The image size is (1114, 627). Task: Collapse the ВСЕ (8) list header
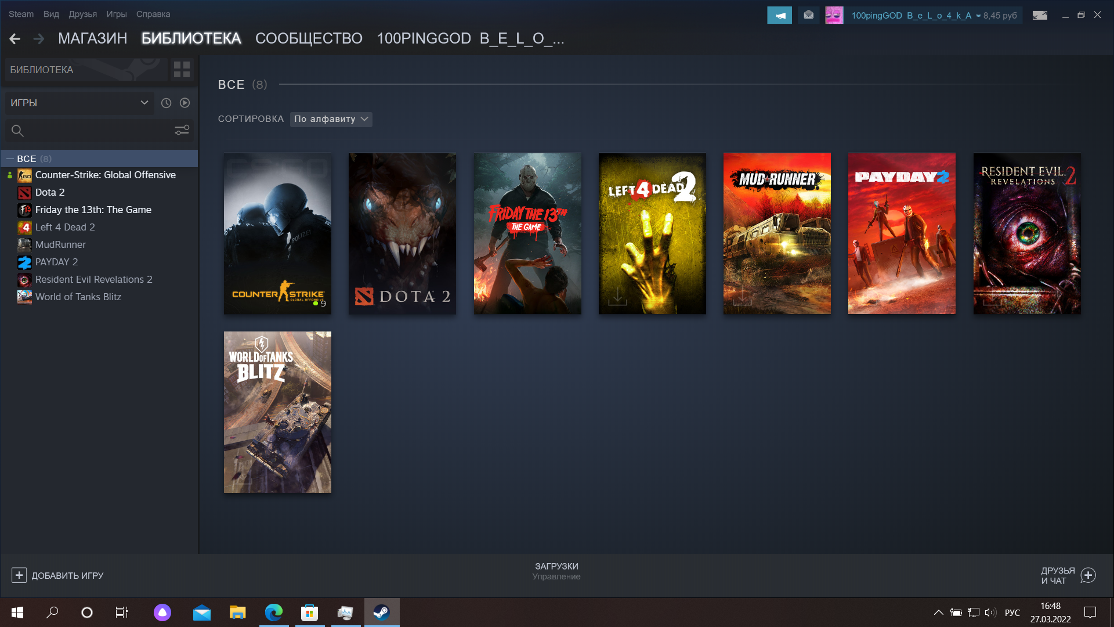point(99,158)
